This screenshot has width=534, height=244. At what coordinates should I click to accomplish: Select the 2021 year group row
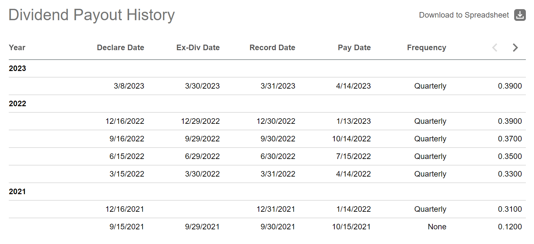pyautogui.click(x=17, y=192)
